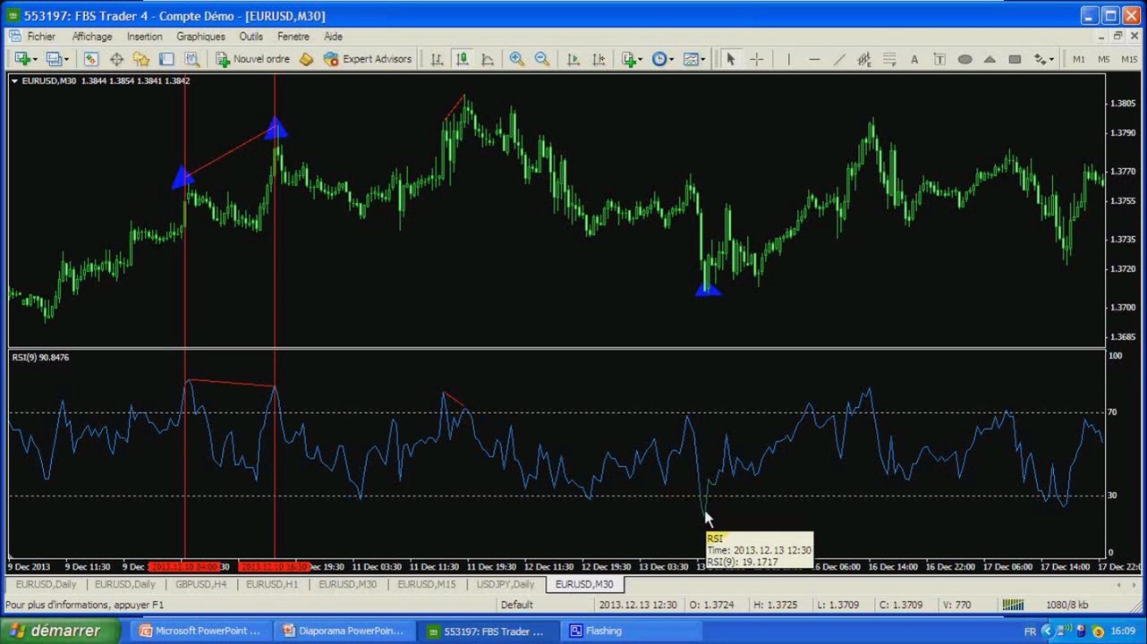Image resolution: width=1147 pixels, height=644 pixels.
Task: Click the Nouvel ordre button
Action: point(252,59)
